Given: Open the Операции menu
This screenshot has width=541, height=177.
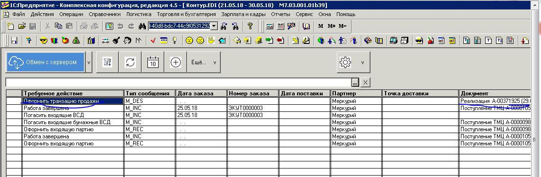Looking at the screenshot, I should [71, 15].
